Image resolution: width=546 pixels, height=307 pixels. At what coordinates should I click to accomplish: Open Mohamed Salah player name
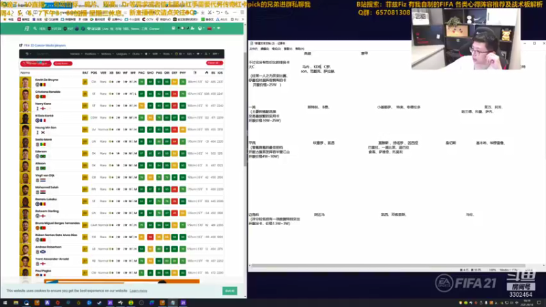click(x=46, y=187)
